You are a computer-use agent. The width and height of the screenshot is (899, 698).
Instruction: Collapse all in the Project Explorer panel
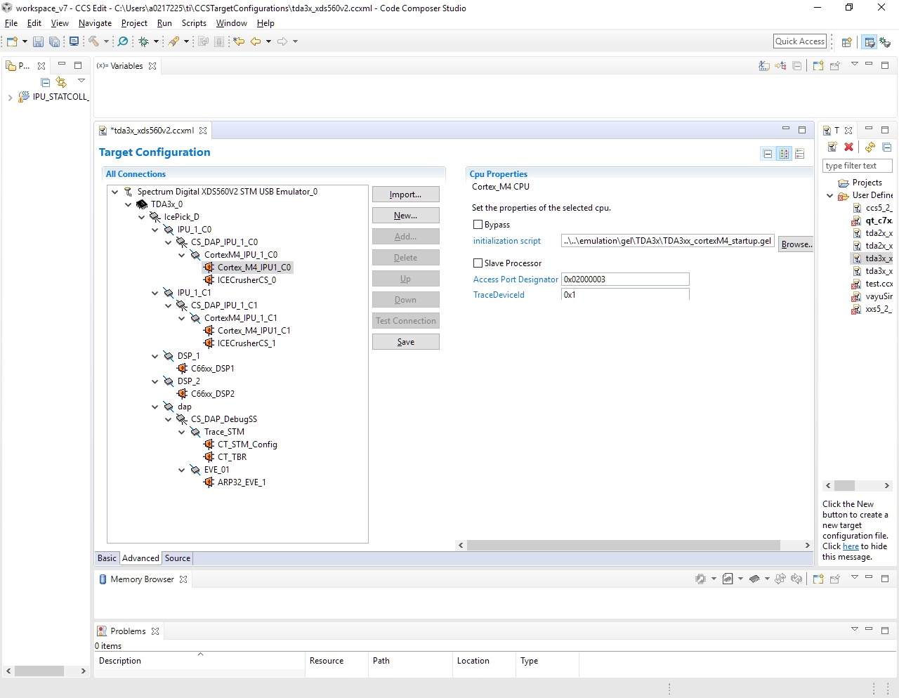click(x=46, y=82)
